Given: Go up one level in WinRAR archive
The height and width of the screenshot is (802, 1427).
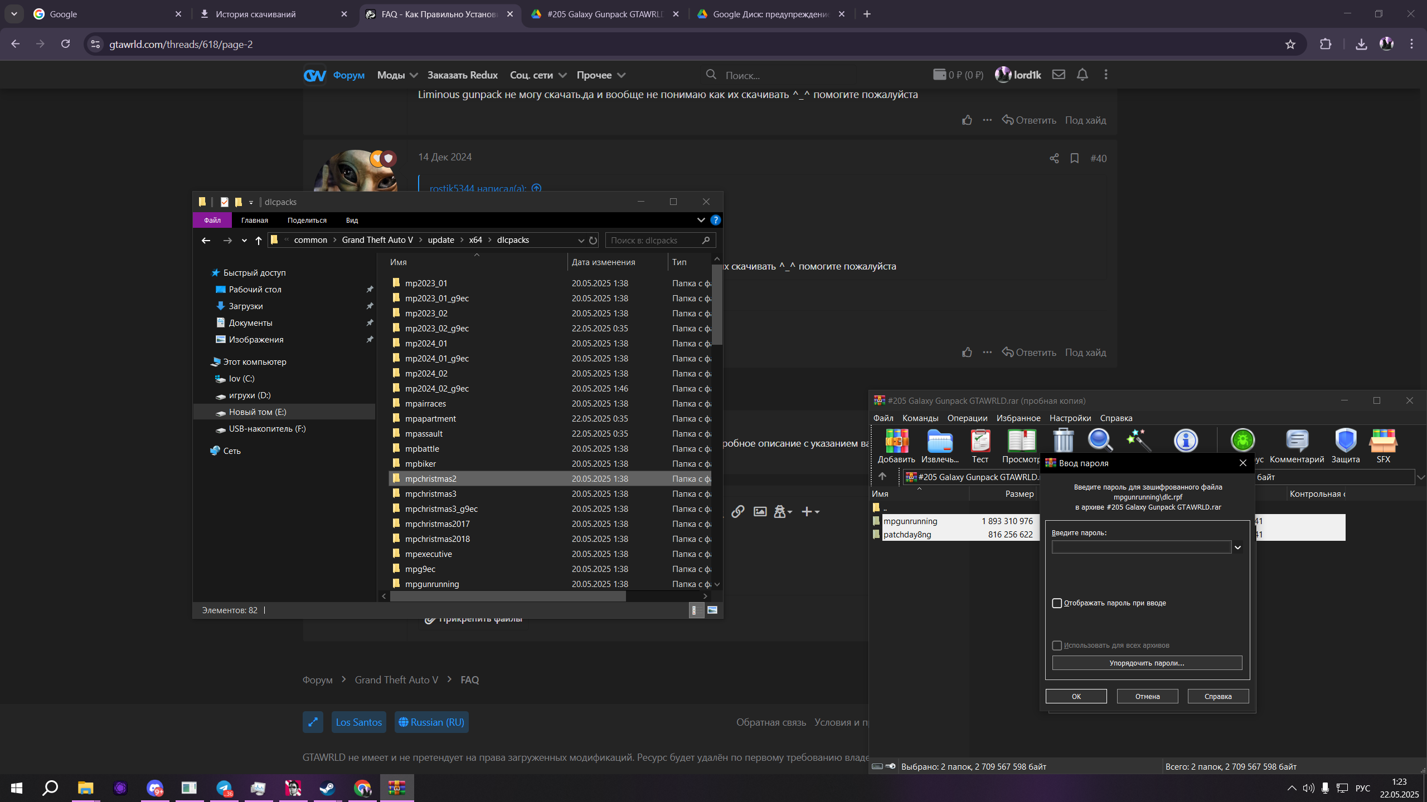Looking at the screenshot, I should (x=882, y=477).
